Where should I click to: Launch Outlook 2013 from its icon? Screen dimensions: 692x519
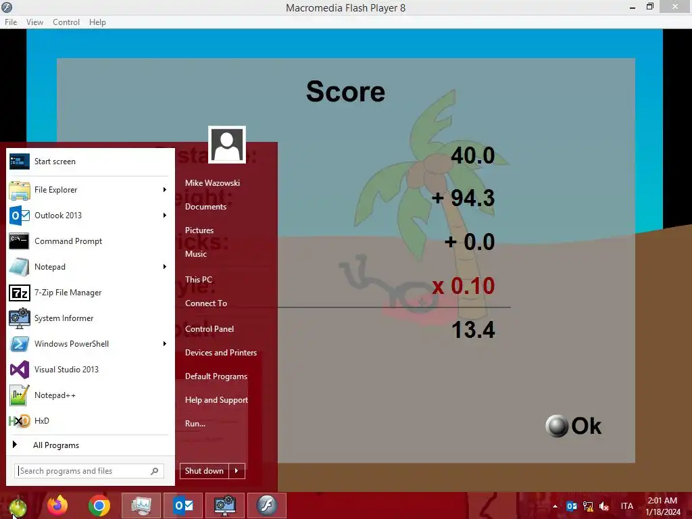(x=20, y=216)
